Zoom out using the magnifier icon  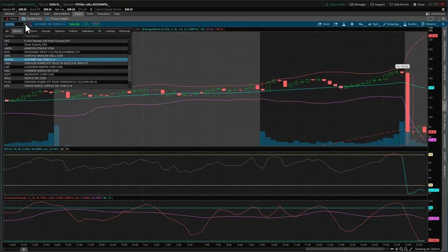point(406,249)
